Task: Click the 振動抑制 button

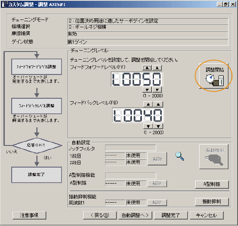Action: tap(212, 202)
